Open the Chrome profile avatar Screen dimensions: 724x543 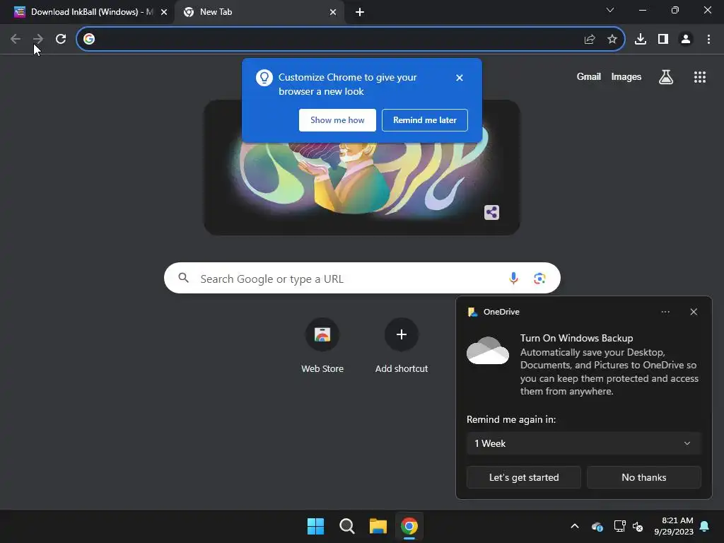tap(686, 40)
